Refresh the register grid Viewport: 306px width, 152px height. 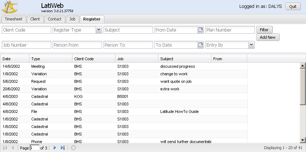pos(73,148)
